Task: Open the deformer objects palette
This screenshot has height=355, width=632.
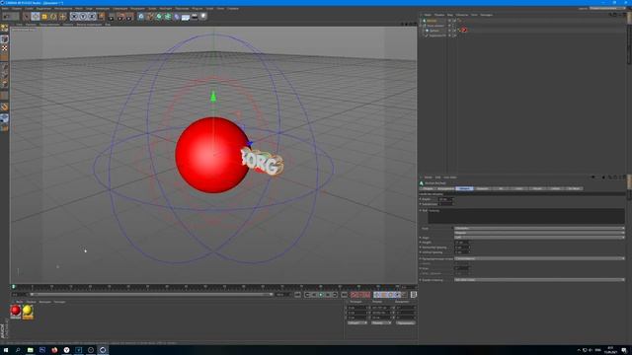Action: [177, 17]
